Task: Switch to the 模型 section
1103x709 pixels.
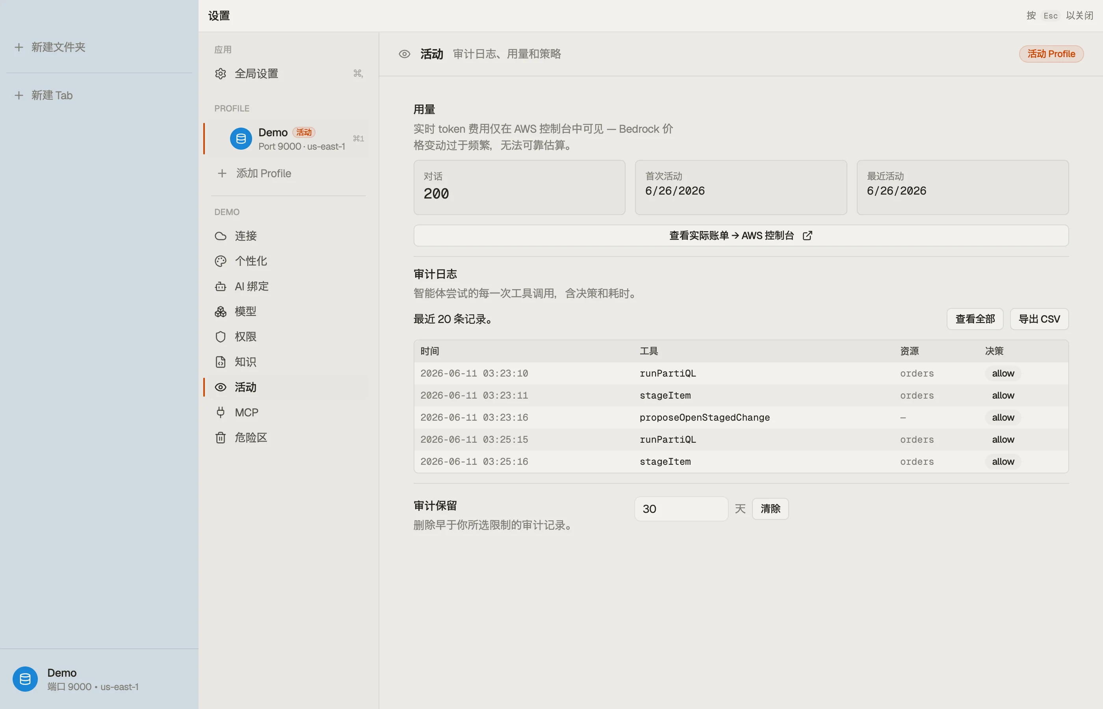Action: coord(289,312)
